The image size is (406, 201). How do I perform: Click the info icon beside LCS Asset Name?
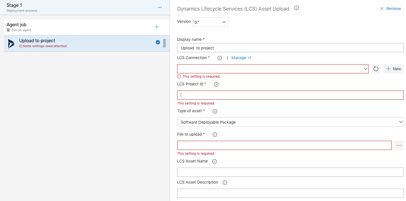215,161
